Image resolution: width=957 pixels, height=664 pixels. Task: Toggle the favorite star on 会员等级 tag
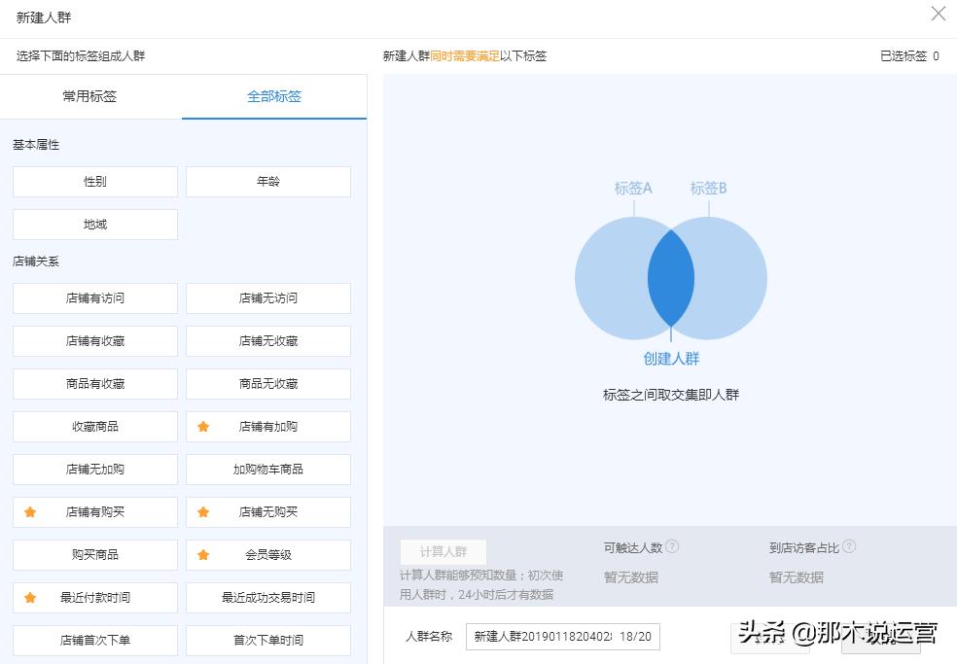click(204, 555)
